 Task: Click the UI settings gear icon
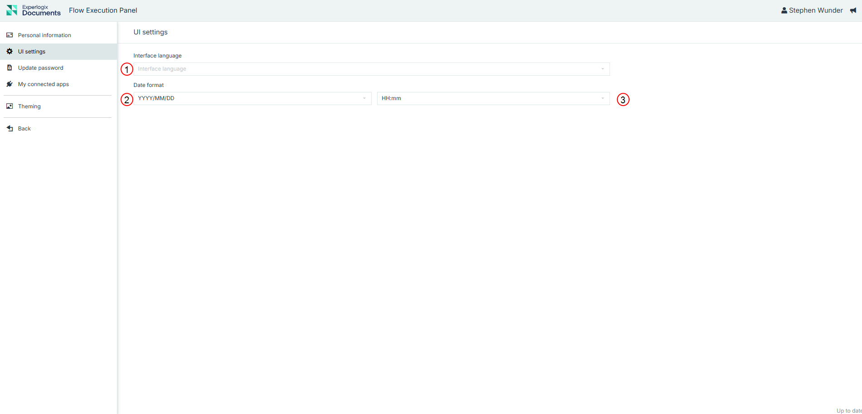point(10,51)
